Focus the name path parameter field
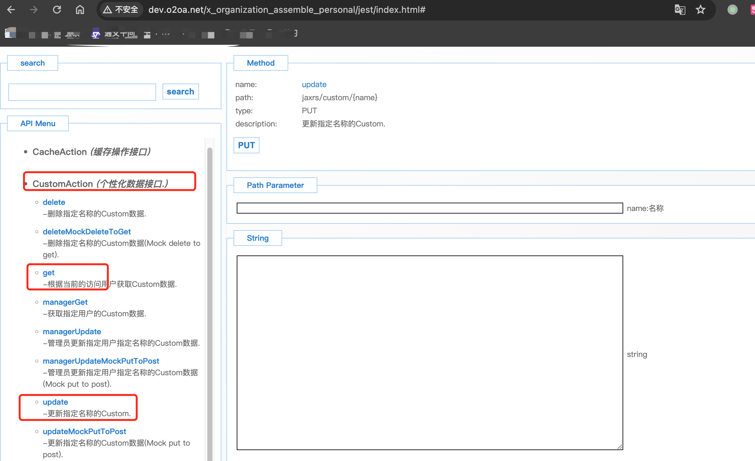 (x=429, y=208)
